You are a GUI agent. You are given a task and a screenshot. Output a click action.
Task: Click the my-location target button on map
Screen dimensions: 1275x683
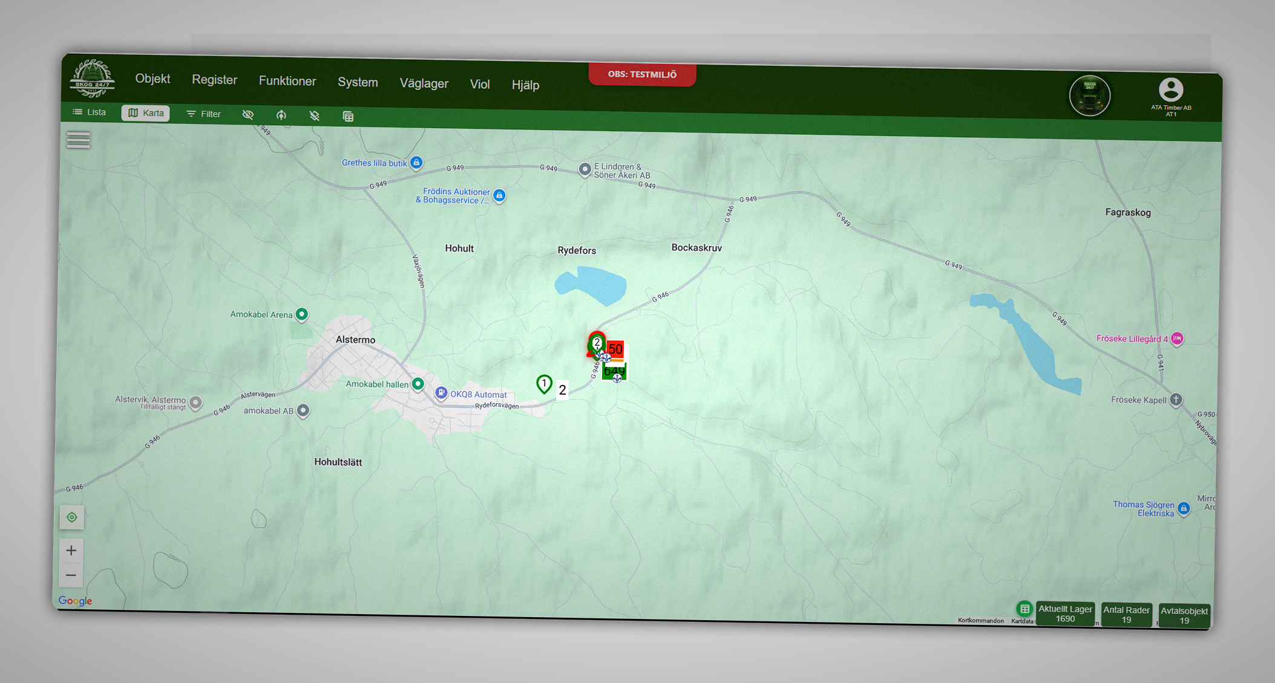coord(72,517)
